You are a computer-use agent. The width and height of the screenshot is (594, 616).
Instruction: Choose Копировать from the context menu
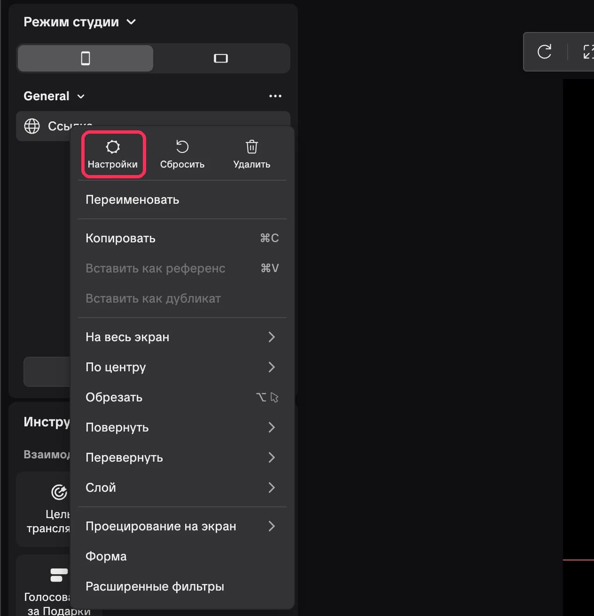(x=182, y=238)
